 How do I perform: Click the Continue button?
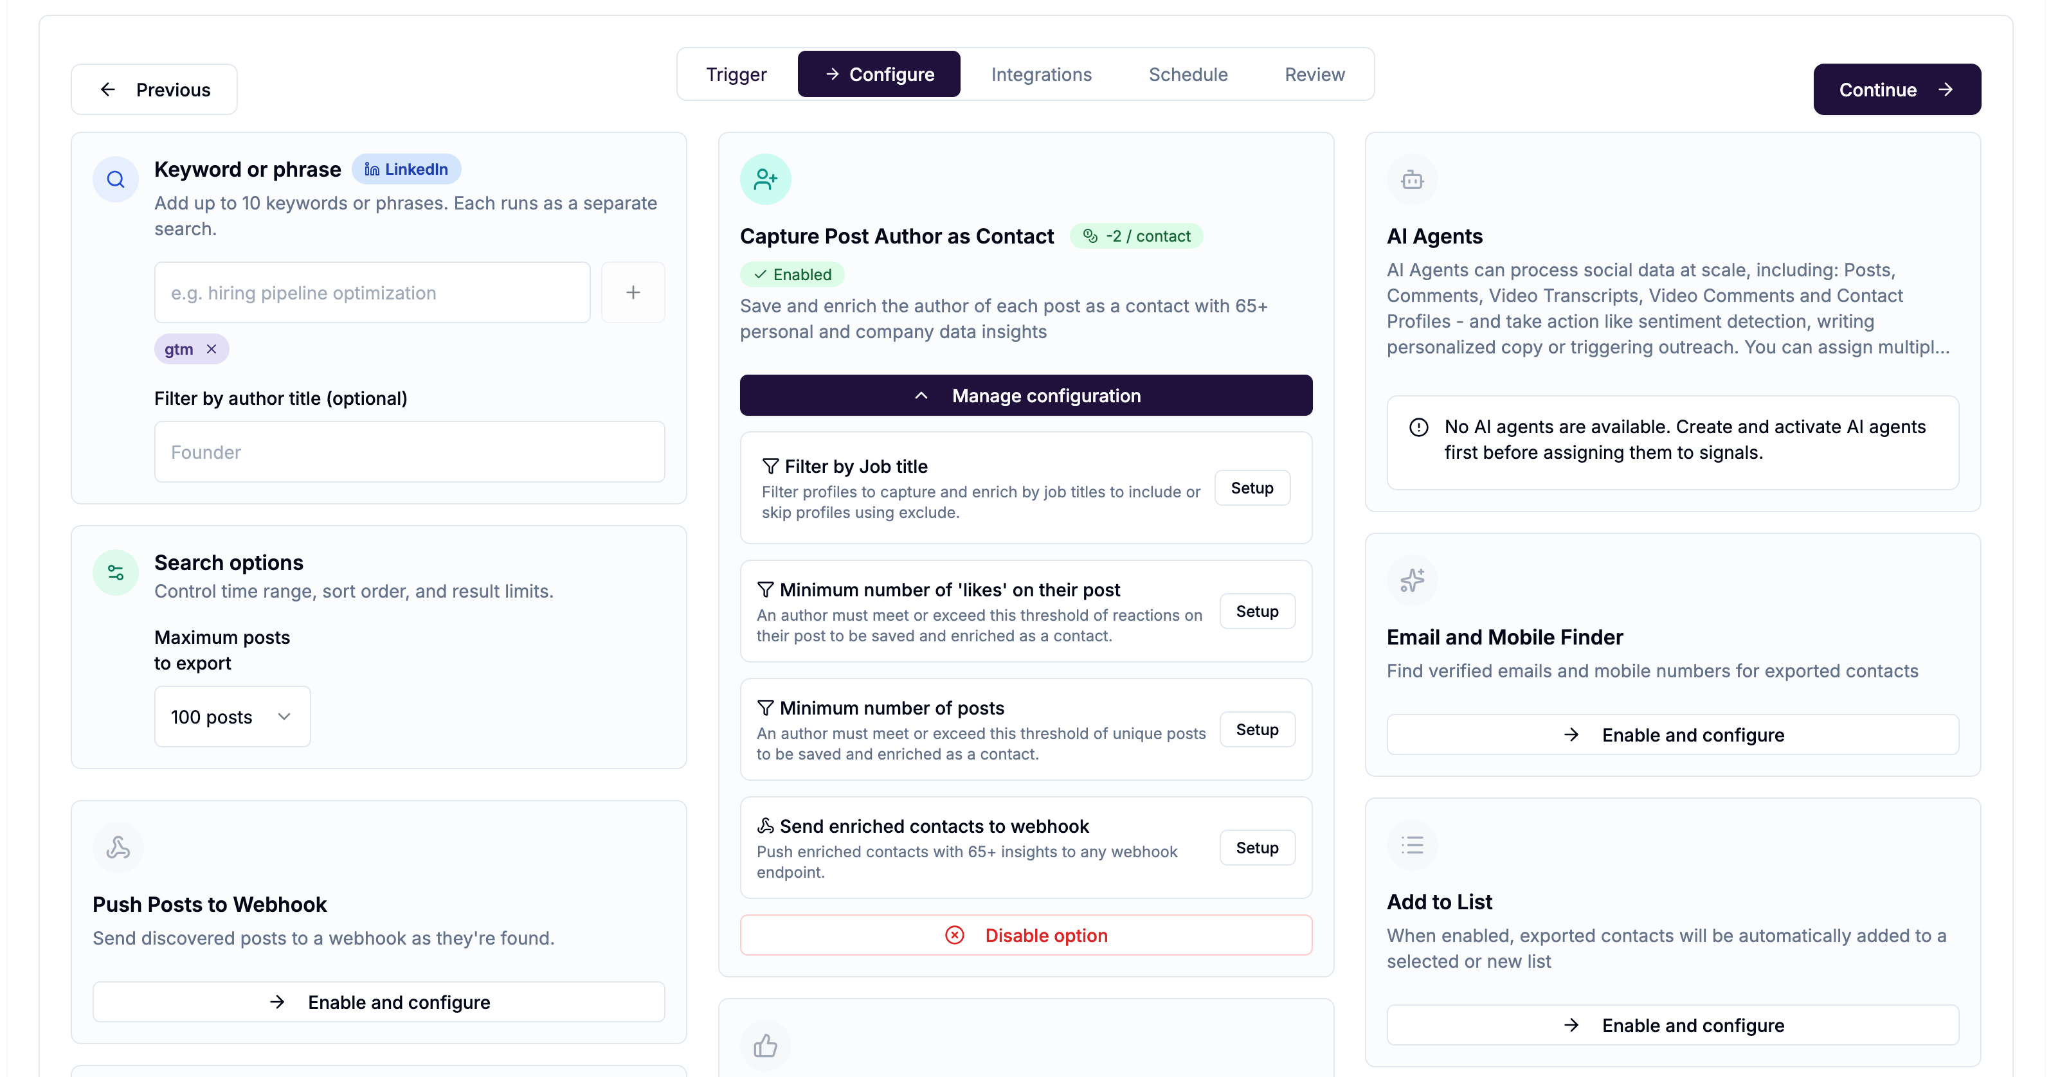click(1896, 89)
